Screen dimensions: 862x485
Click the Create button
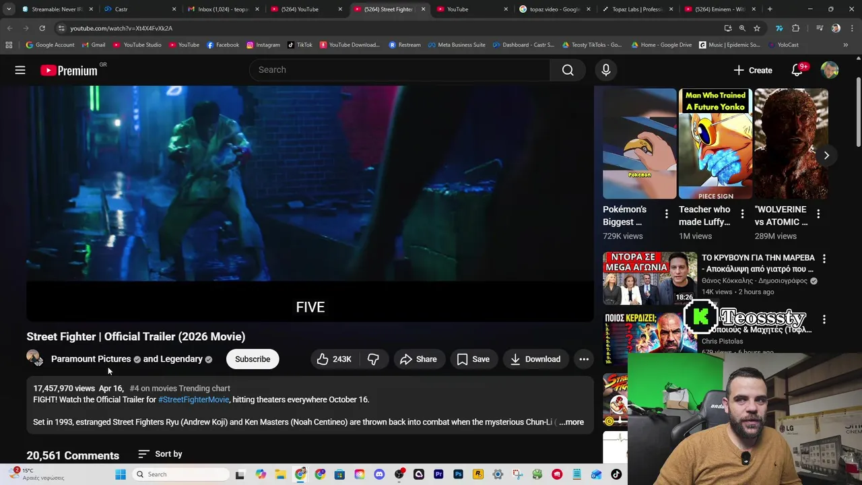752,70
